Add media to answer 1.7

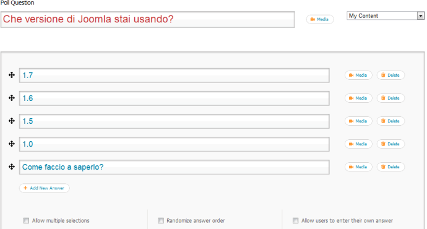358,75
